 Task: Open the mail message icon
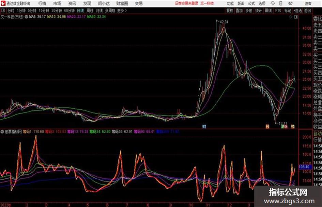pos(290,3)
